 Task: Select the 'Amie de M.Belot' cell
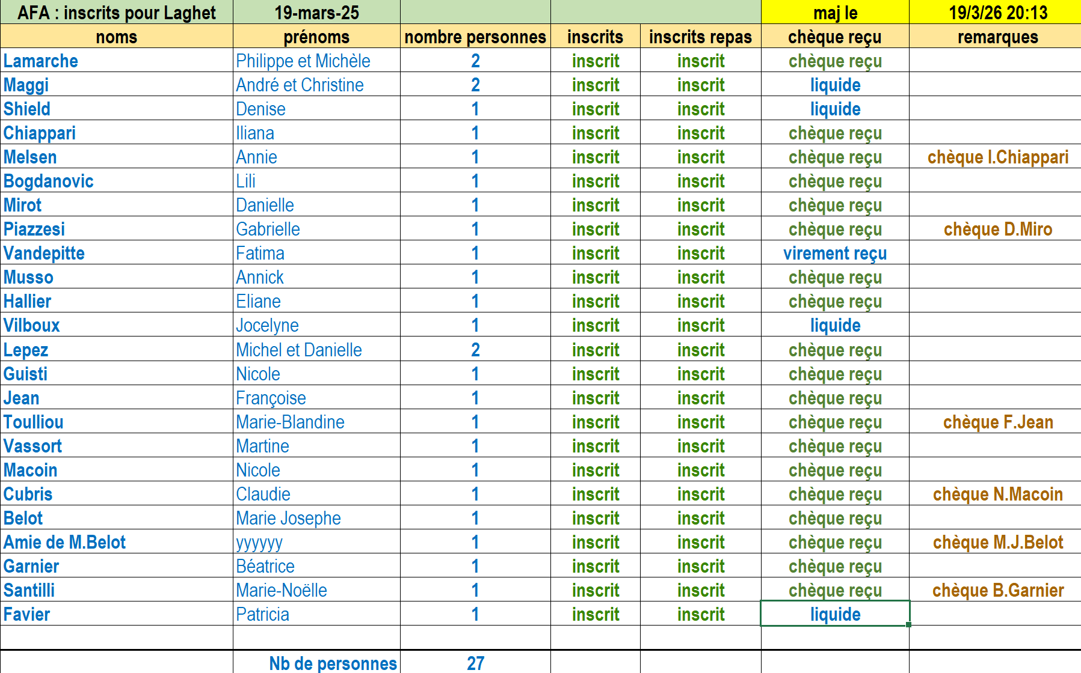click(65, 542)
